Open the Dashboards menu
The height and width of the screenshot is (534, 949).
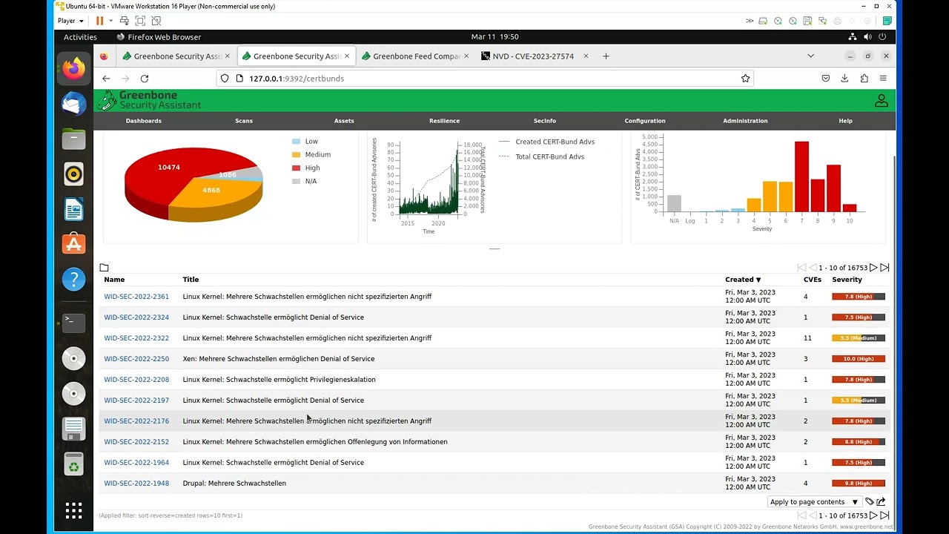click(x=143, y=121)
